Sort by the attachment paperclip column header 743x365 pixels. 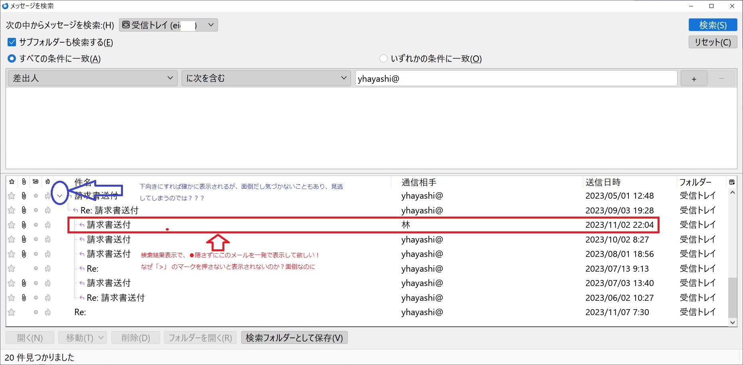click(24, 182)
